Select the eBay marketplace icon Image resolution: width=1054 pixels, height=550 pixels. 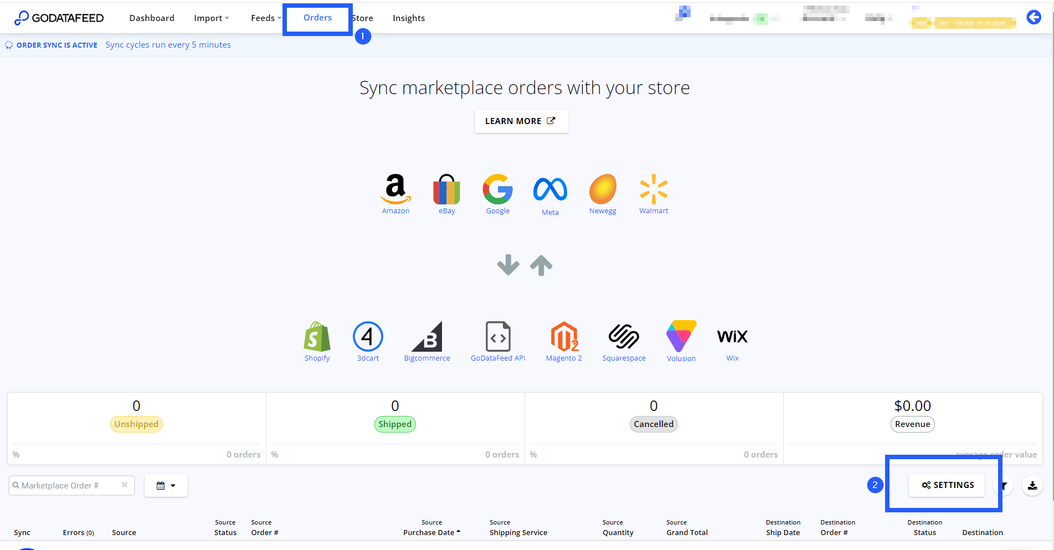click(446, 189)
